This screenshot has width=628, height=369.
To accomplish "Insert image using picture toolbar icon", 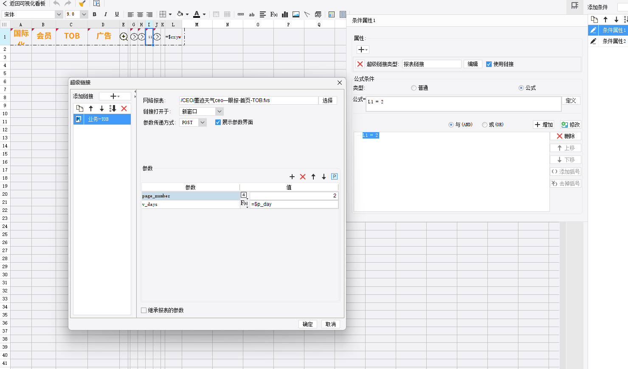I will click(296, 14).
